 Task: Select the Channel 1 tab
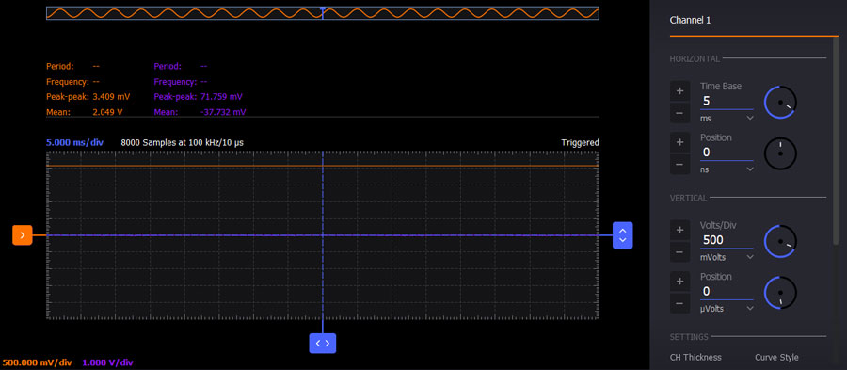(691, 21)
